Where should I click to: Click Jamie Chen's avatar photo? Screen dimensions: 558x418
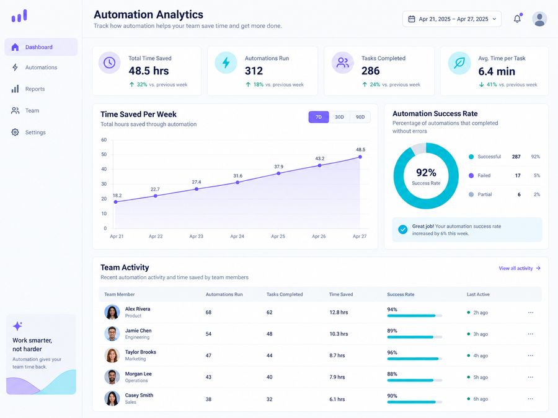click(112, 334)
